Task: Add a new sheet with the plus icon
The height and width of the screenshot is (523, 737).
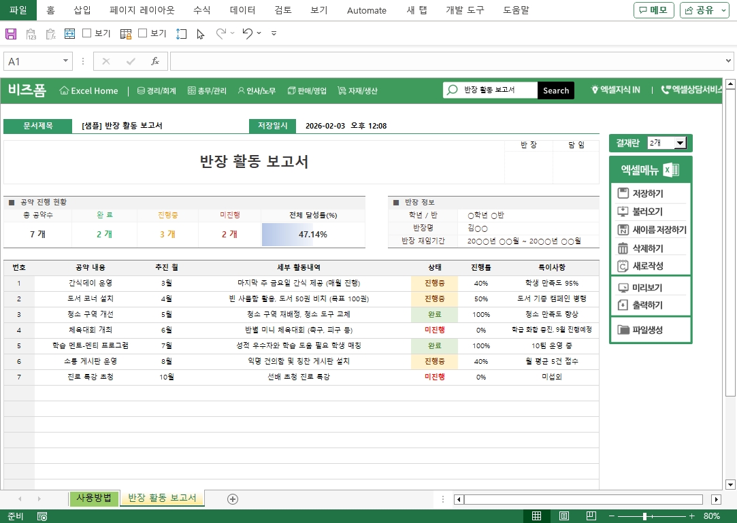Action: point(233,499)
